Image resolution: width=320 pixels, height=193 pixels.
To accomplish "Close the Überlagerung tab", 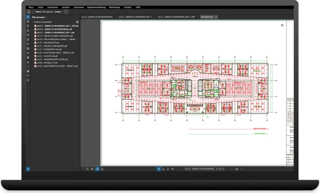I will pos(216,17).
